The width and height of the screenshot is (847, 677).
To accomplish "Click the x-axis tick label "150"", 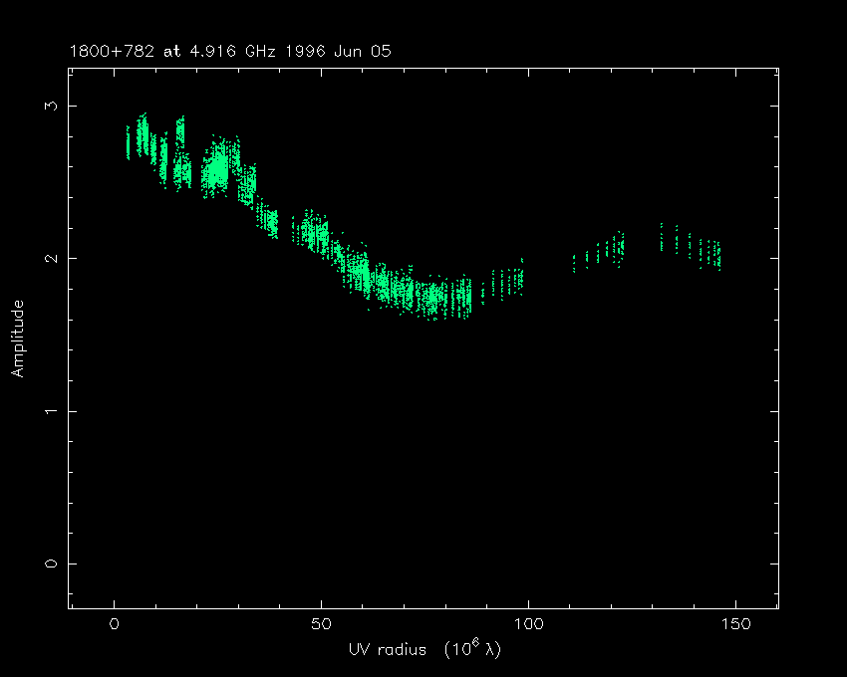I will click(735, 624).
